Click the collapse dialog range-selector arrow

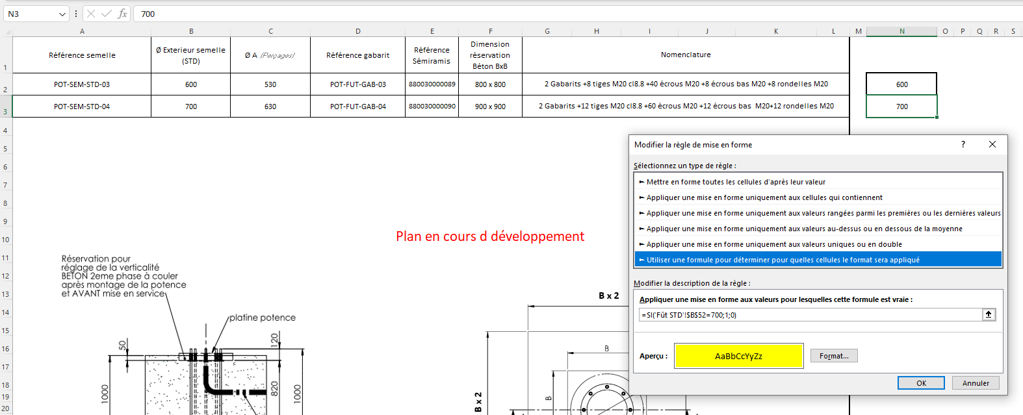coord(989,314)
